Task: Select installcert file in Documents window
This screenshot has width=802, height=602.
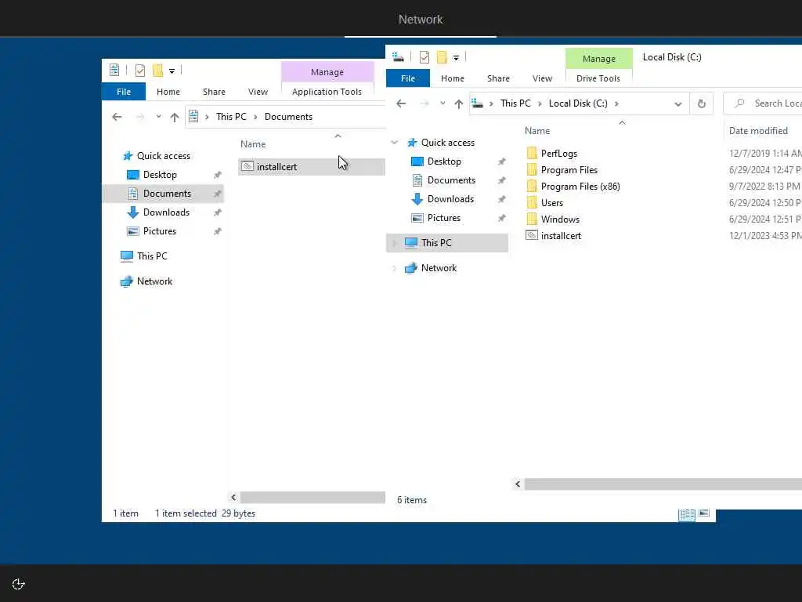Action: pyautogui.click(x=311, y=167)
